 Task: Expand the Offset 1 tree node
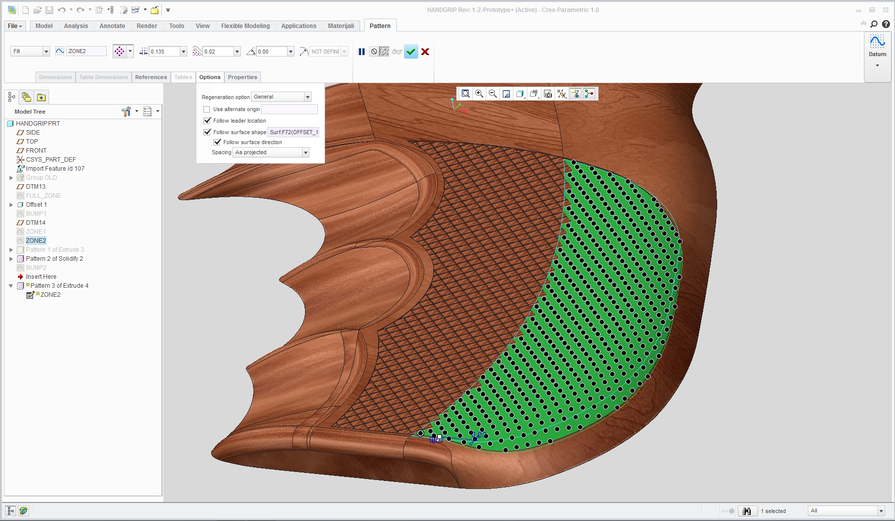[x=11, y=205]
